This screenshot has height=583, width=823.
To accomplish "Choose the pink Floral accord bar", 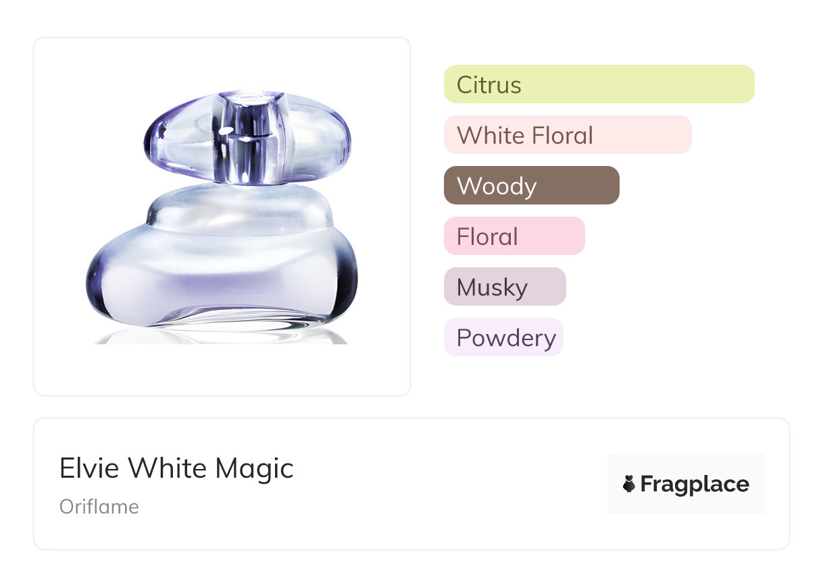I will pos(514,236).
